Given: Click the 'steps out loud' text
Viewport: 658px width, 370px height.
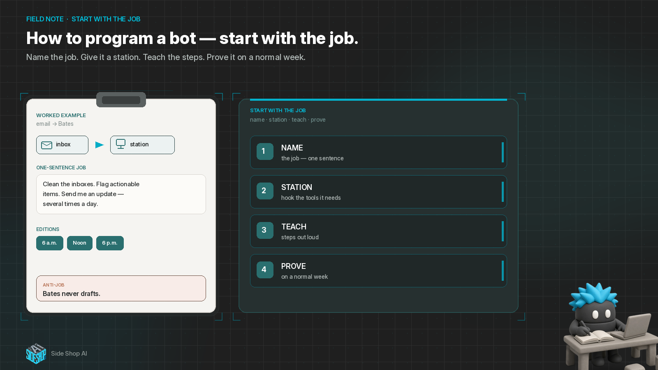Looking at the screenshot, I should [x=300, y=237].
